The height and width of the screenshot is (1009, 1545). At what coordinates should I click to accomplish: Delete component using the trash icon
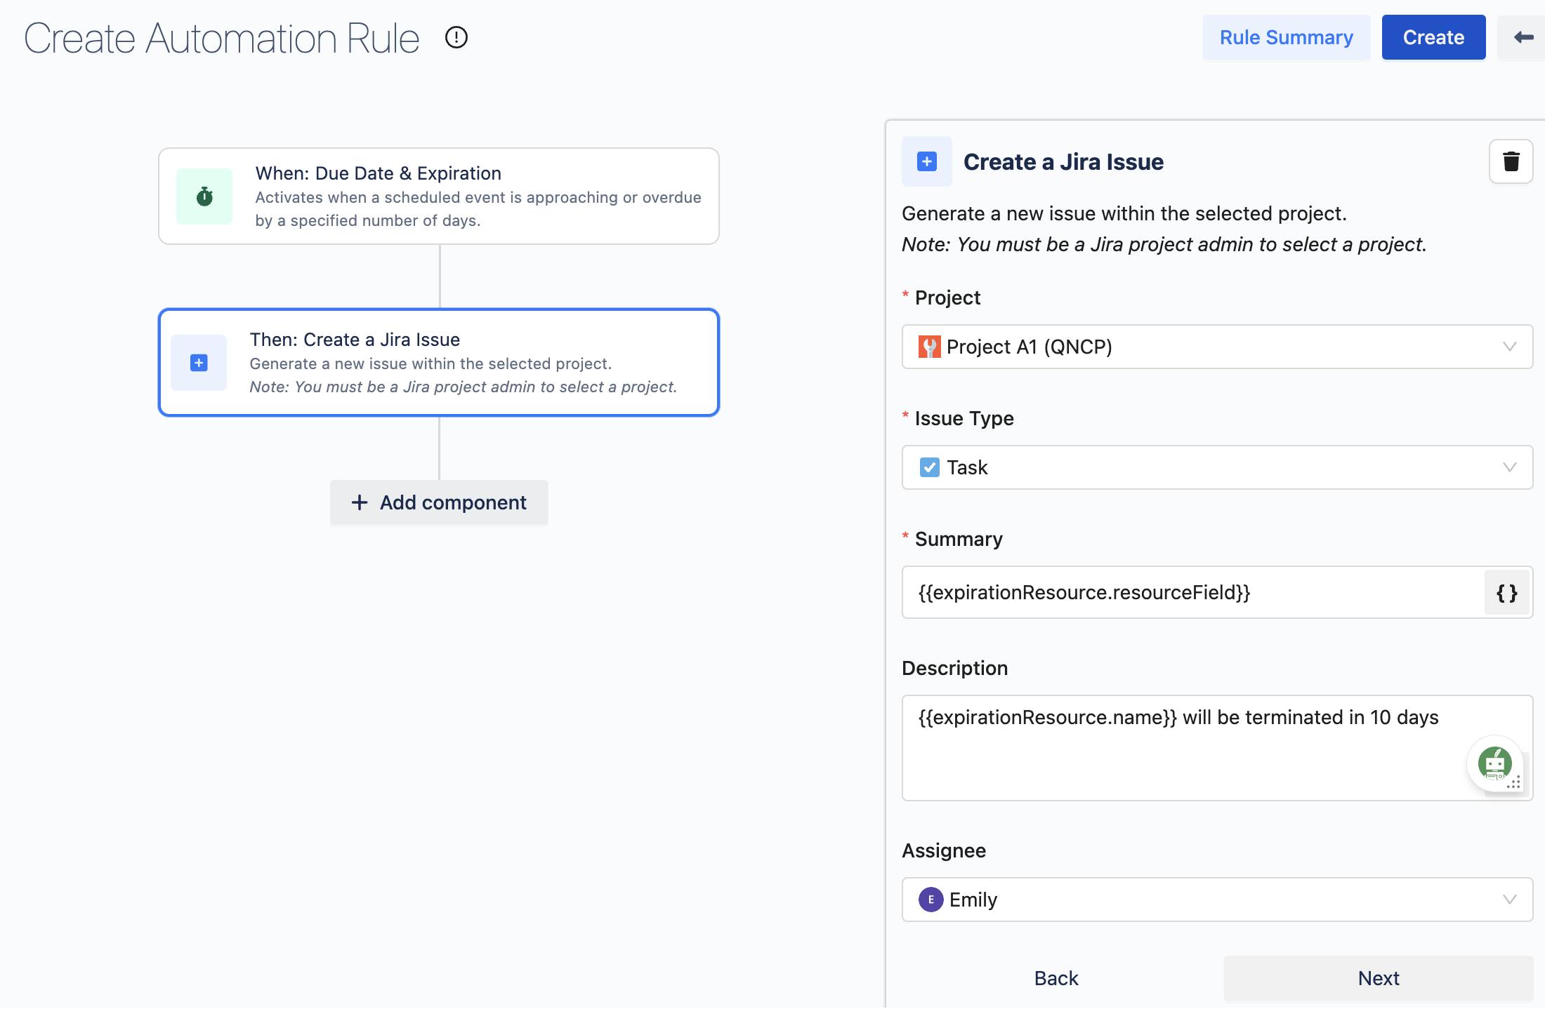tap(1511, 161)
